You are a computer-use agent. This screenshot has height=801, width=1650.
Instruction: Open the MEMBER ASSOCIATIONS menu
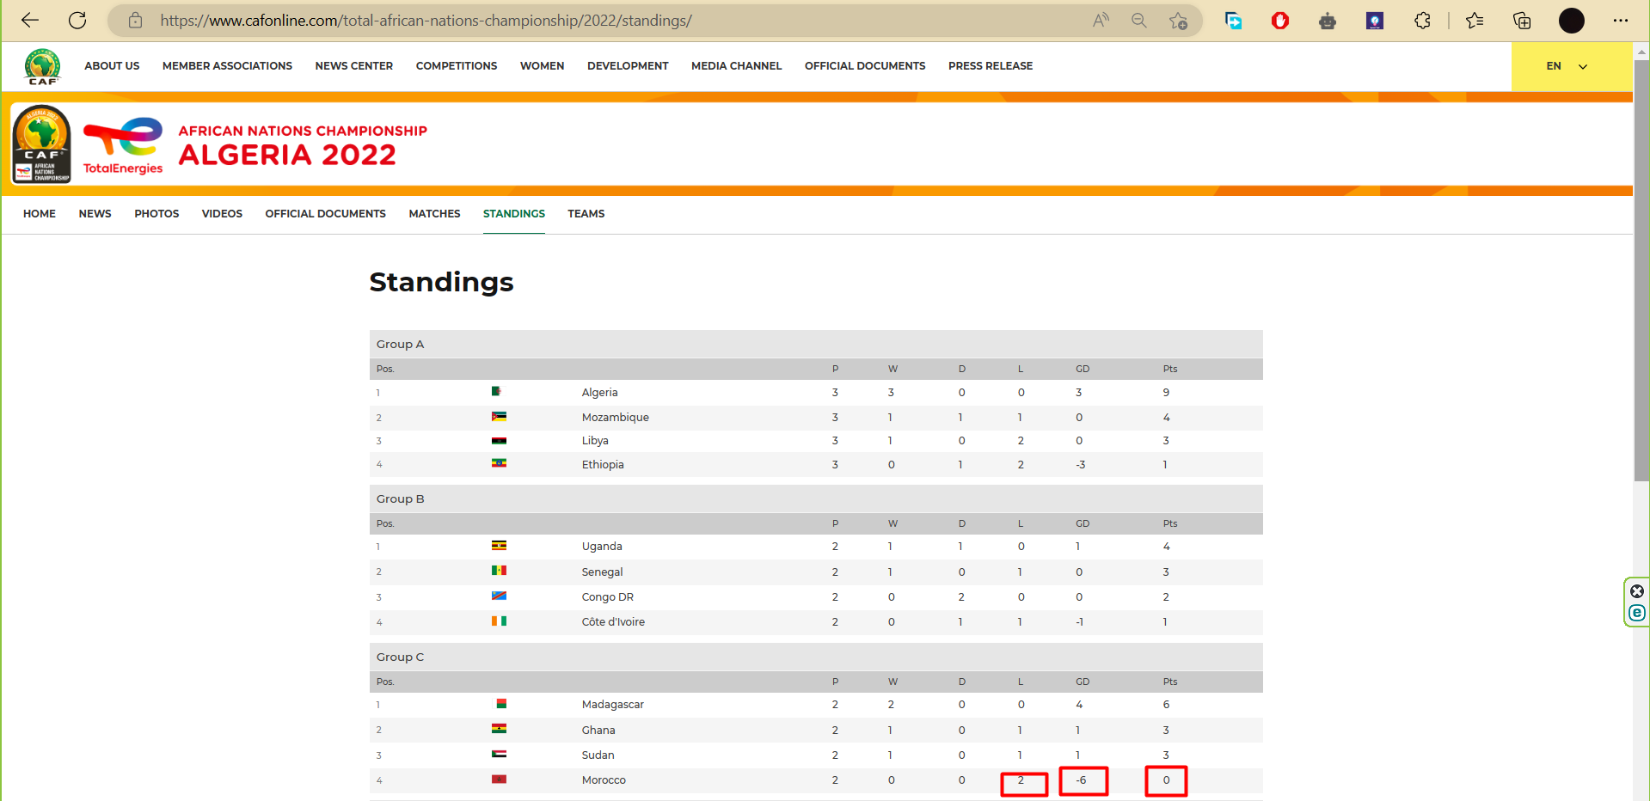(227, 66)
